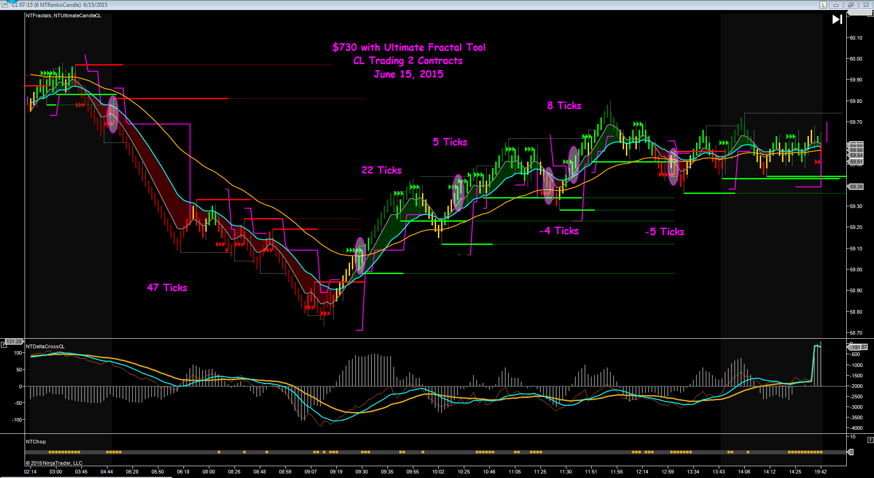Click the skip-to-latest-bar arrow icon
Image resolution: width=874 pixels, height=478 pixels.
click(837, 20)
